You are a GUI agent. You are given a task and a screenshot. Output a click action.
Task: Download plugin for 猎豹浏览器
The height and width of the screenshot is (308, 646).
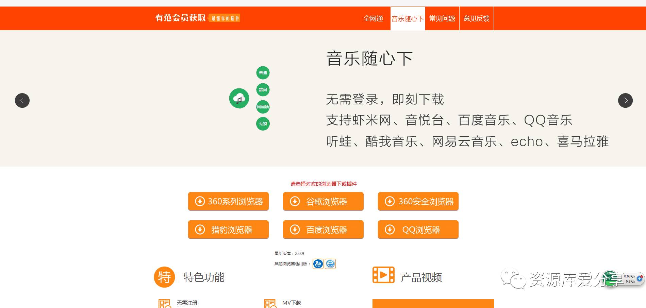(228, 229)
